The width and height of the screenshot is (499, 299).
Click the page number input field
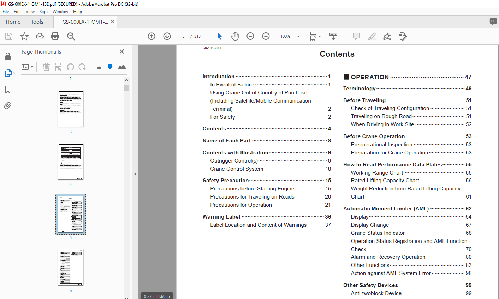[x=183, y=36]
